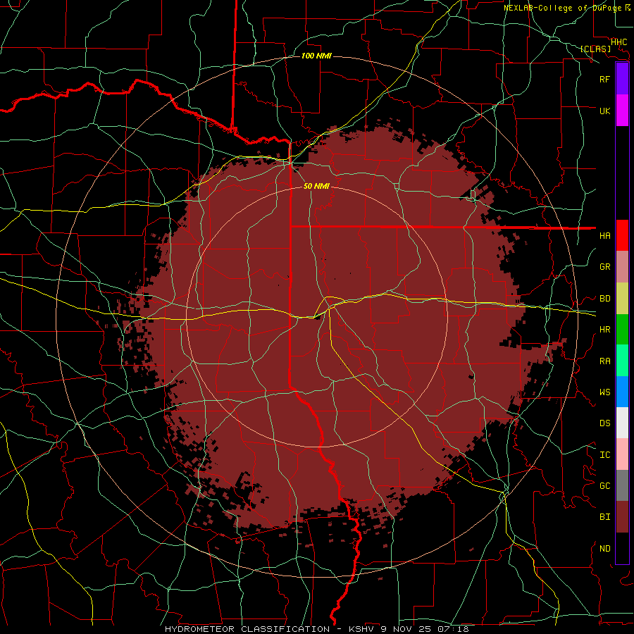Click the 50 NMI range ring label

pyautogui.click(x=316, y=186)
